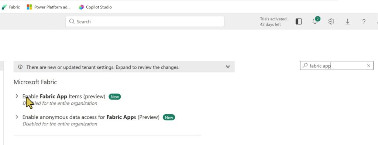Image resolution: width=378 pixels, height=145 pixels.
Task: Click 'Disabled for the entire organization' under anonymous access
Action: click(x=60, y=124)
